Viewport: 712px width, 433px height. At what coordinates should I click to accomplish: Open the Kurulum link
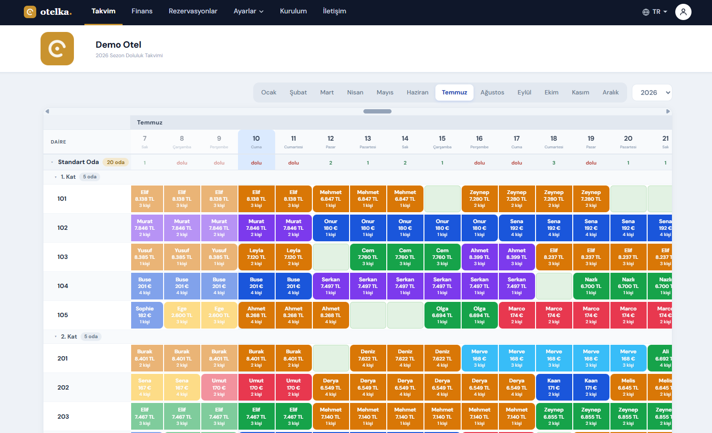tap(293, 11)
